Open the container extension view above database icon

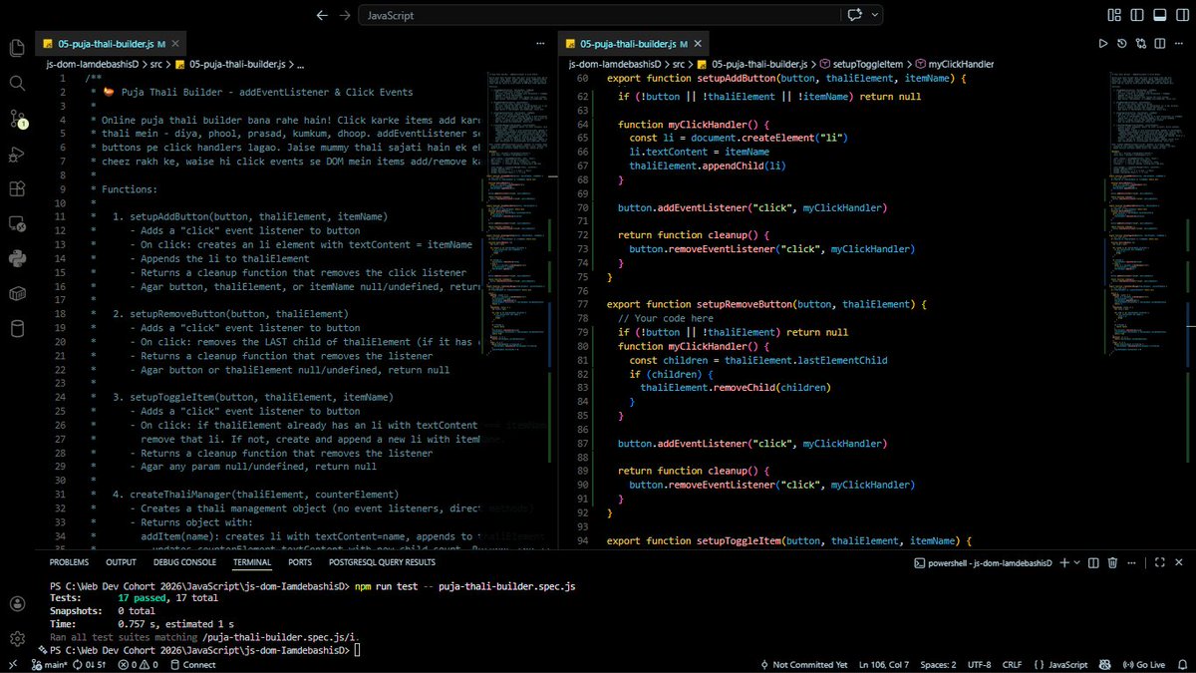point(16,293)
